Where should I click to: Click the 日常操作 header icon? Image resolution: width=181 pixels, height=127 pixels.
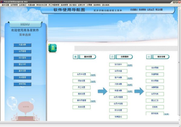pos(112,57)
